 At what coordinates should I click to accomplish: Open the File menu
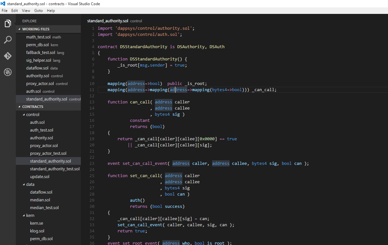click(x=5, y=11)
